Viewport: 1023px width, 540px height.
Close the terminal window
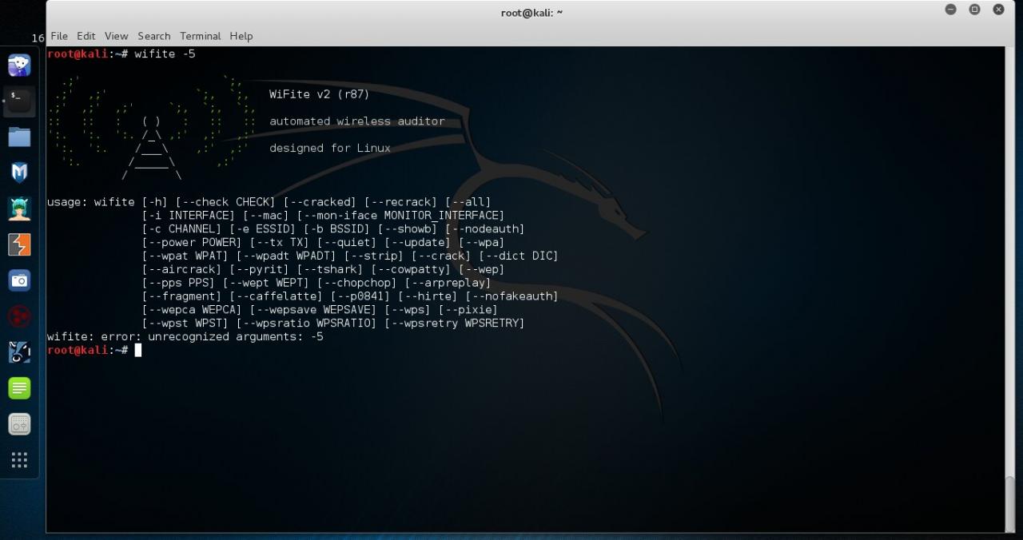(x=998, y=10)
